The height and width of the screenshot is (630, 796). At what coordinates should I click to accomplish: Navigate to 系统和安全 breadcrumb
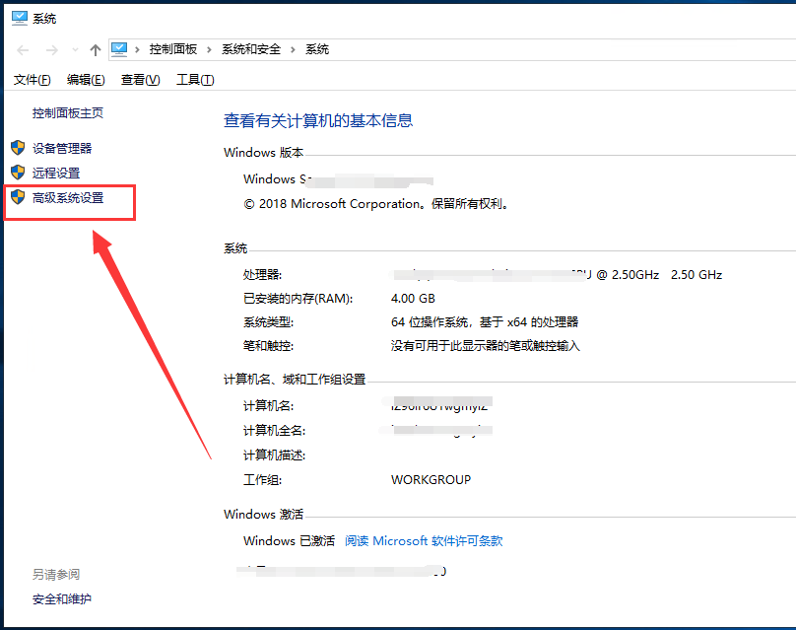tap(251, 49)
